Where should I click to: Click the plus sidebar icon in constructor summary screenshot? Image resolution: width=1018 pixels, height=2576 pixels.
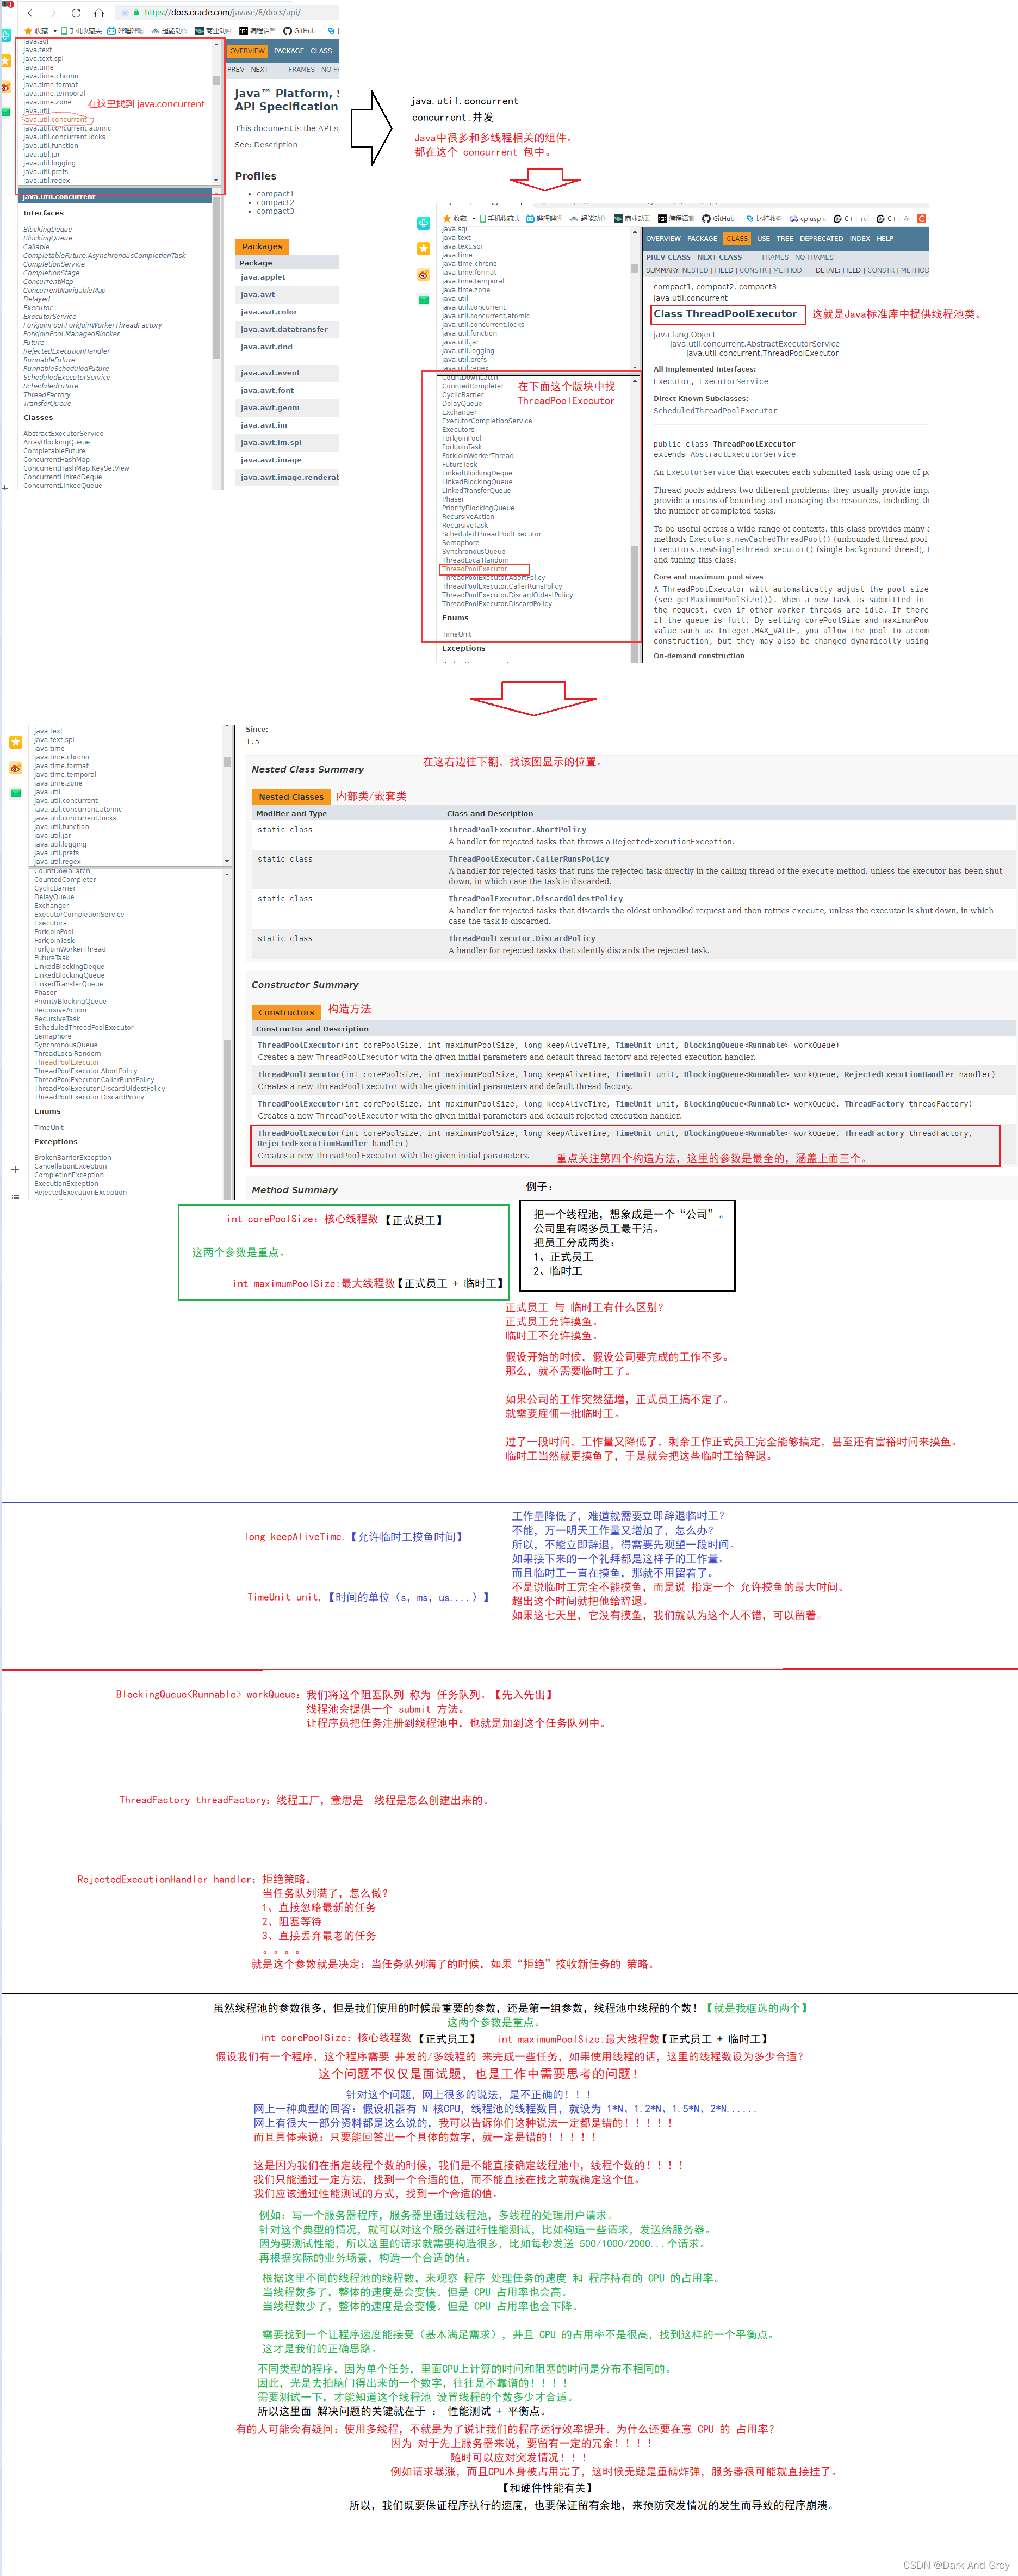click(15, 1169)
